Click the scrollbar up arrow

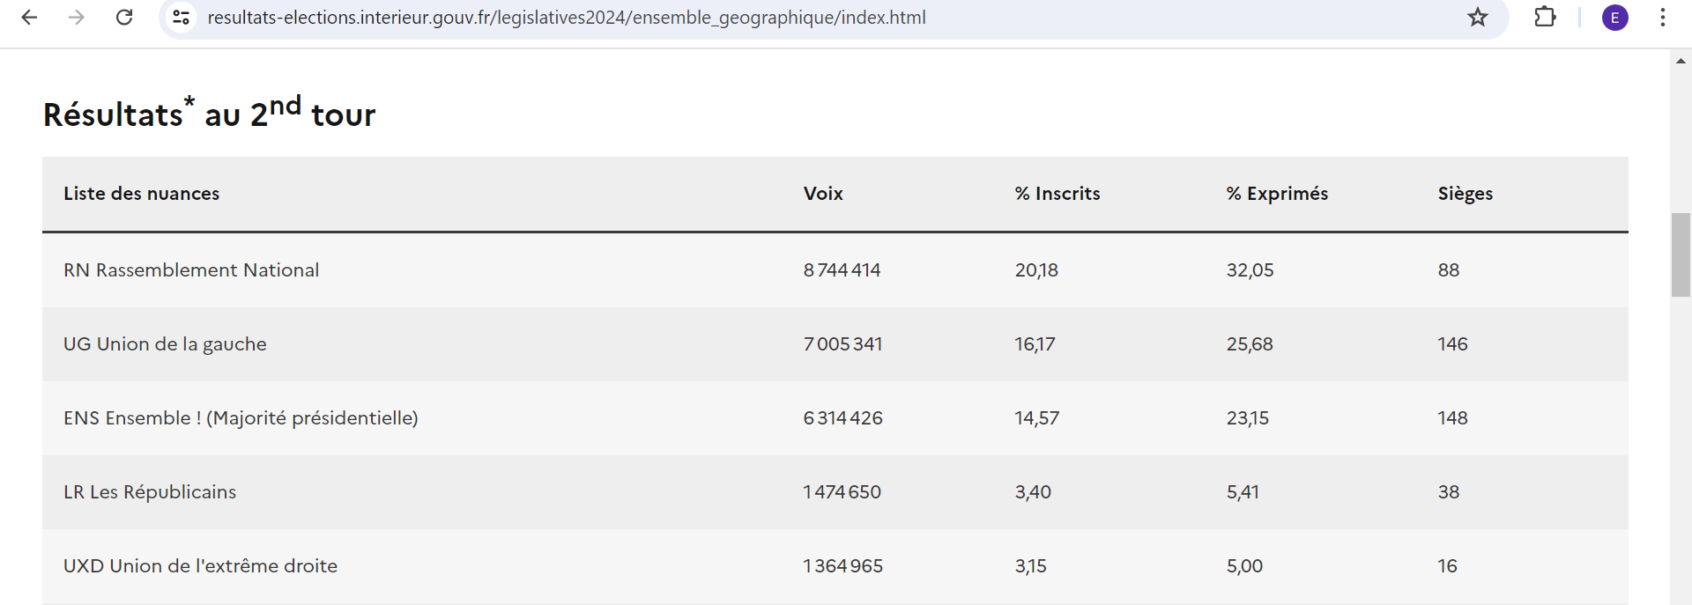(1681, 61)
